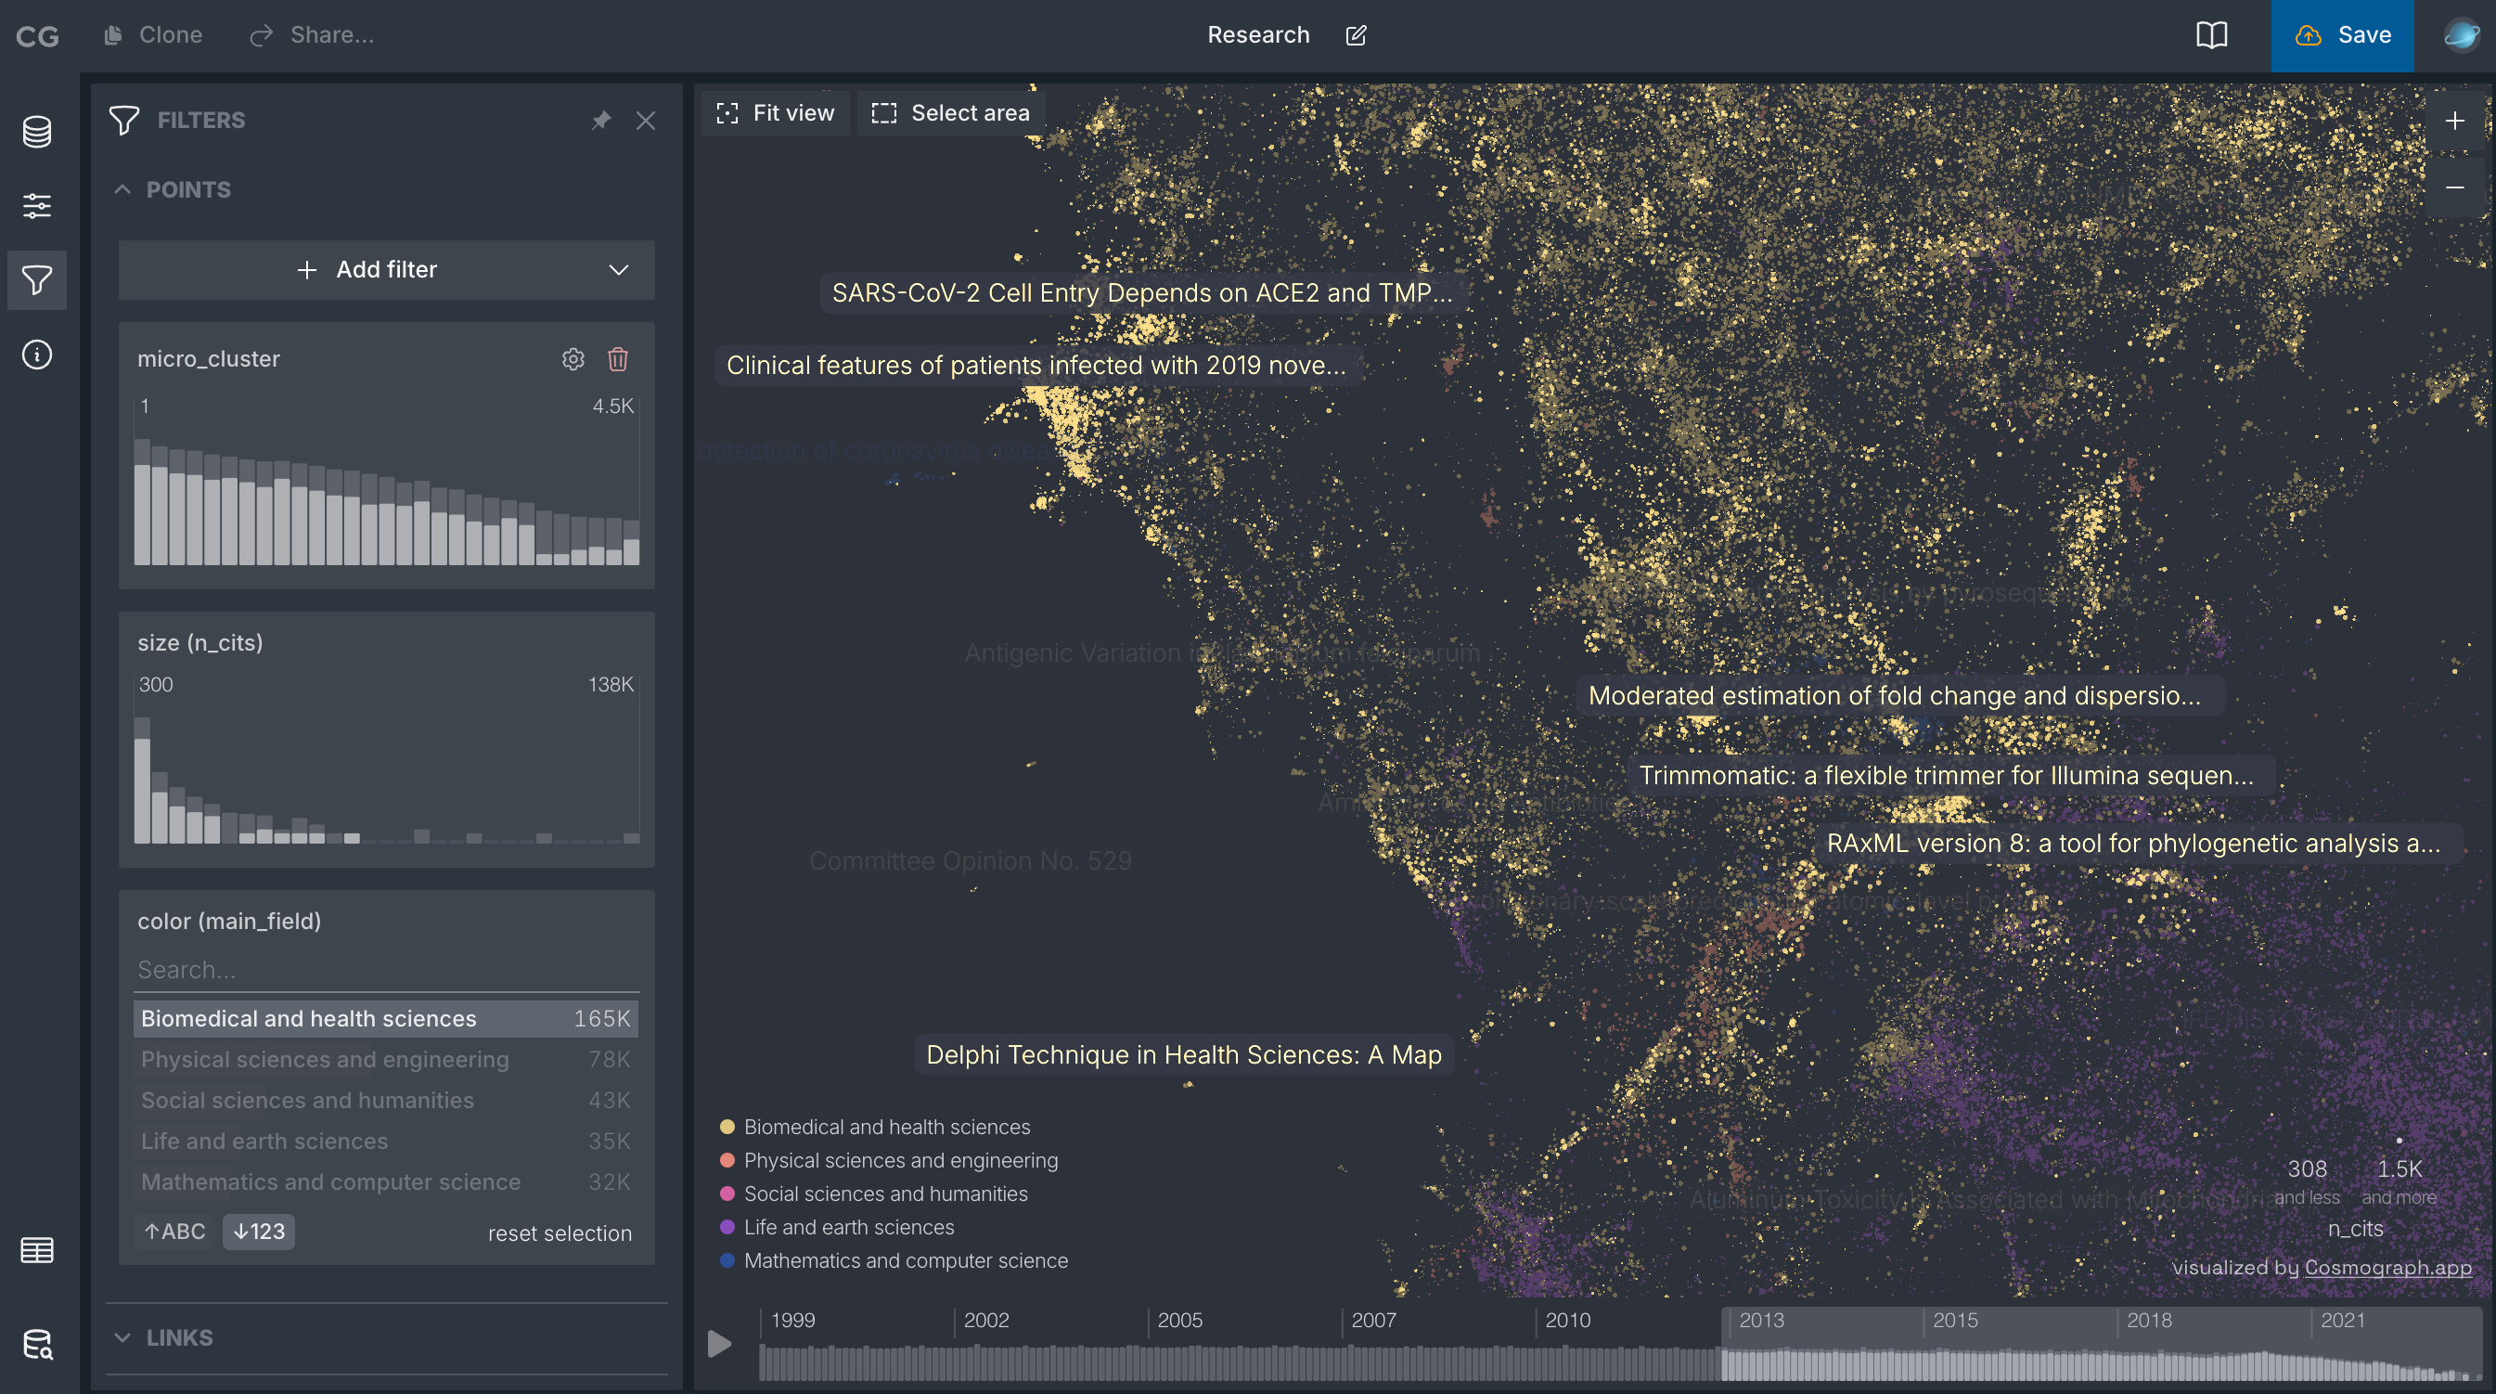Click reset selection link

click(560, 1233)
